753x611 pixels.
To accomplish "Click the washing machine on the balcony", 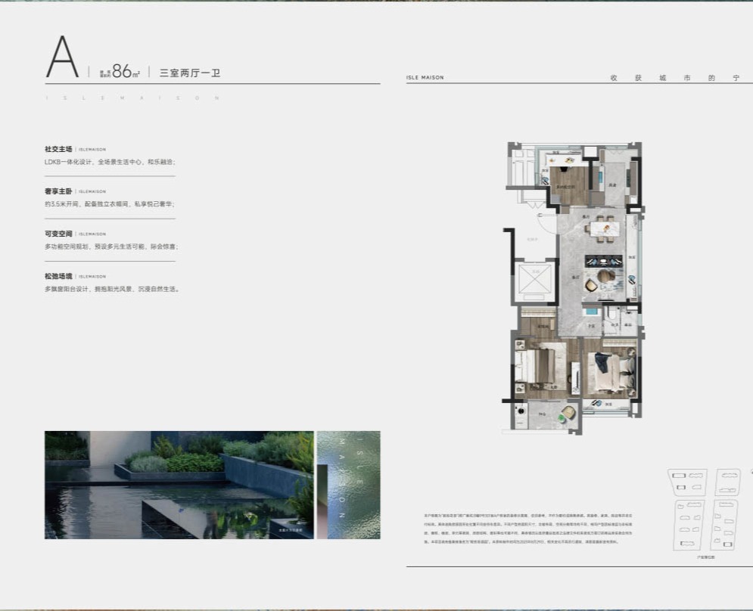I will [521, 411].
